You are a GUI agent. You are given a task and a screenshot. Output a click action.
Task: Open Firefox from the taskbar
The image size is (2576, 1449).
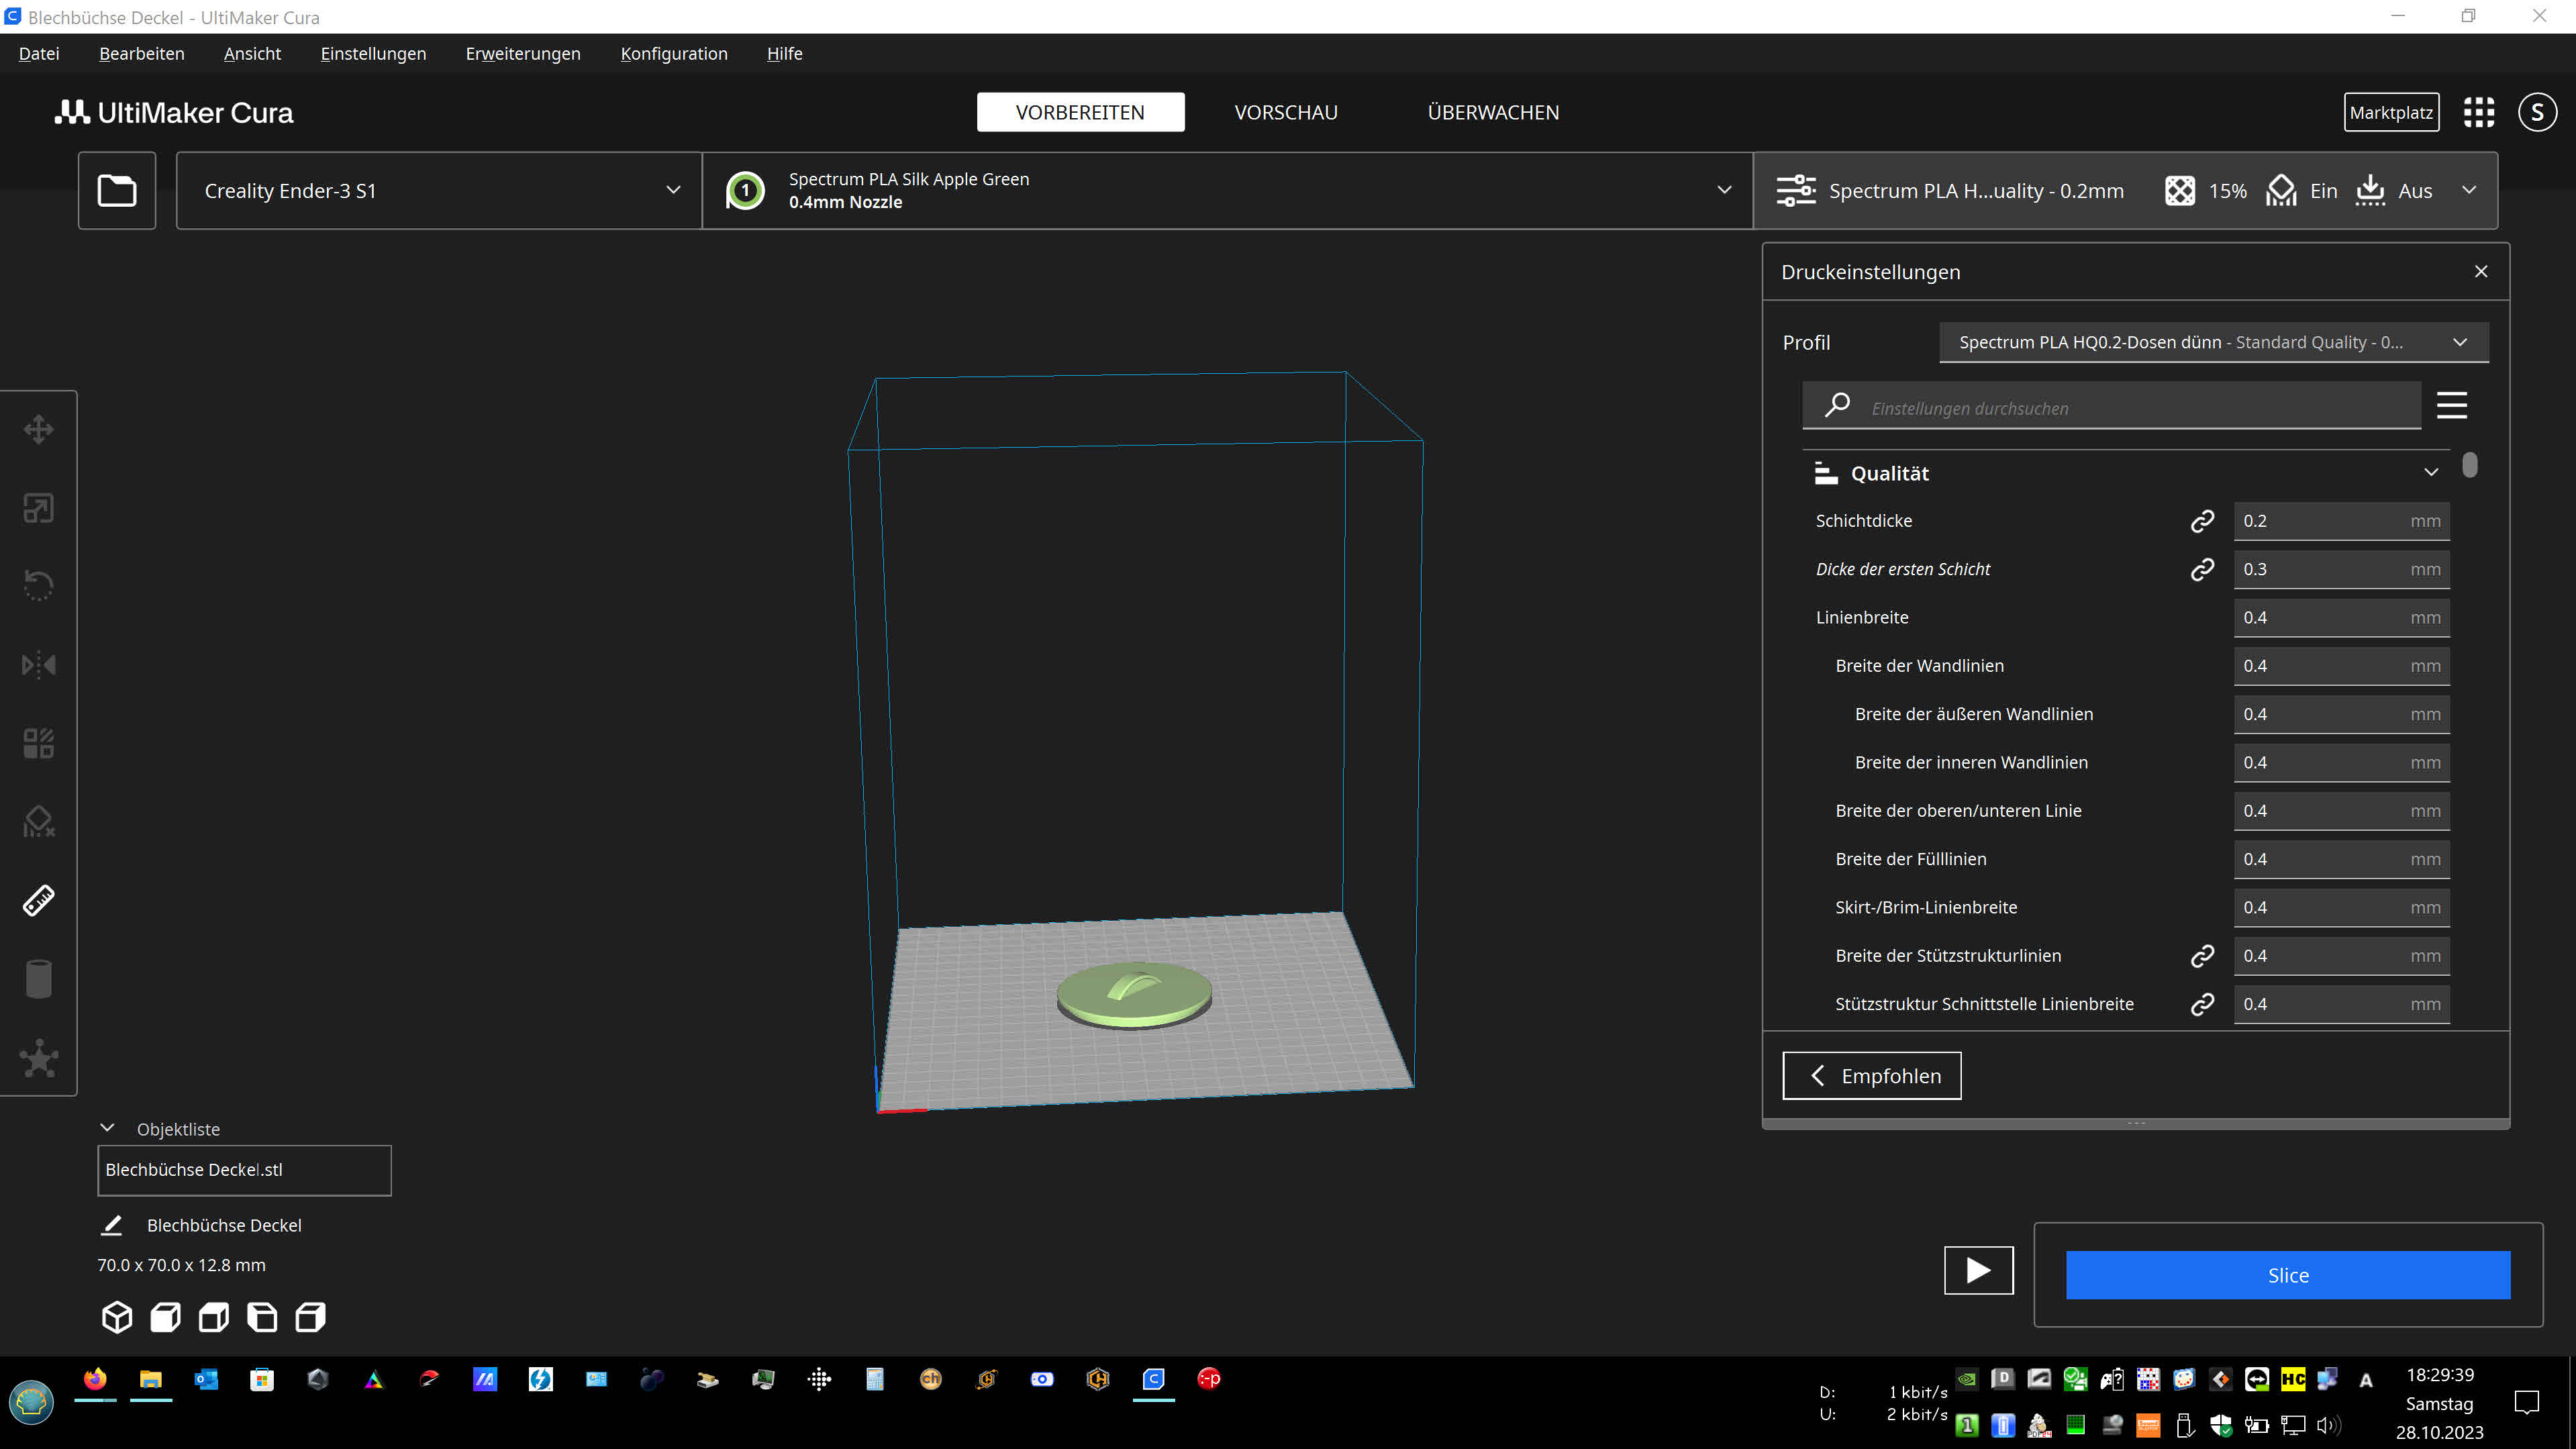click(95, 1379)
